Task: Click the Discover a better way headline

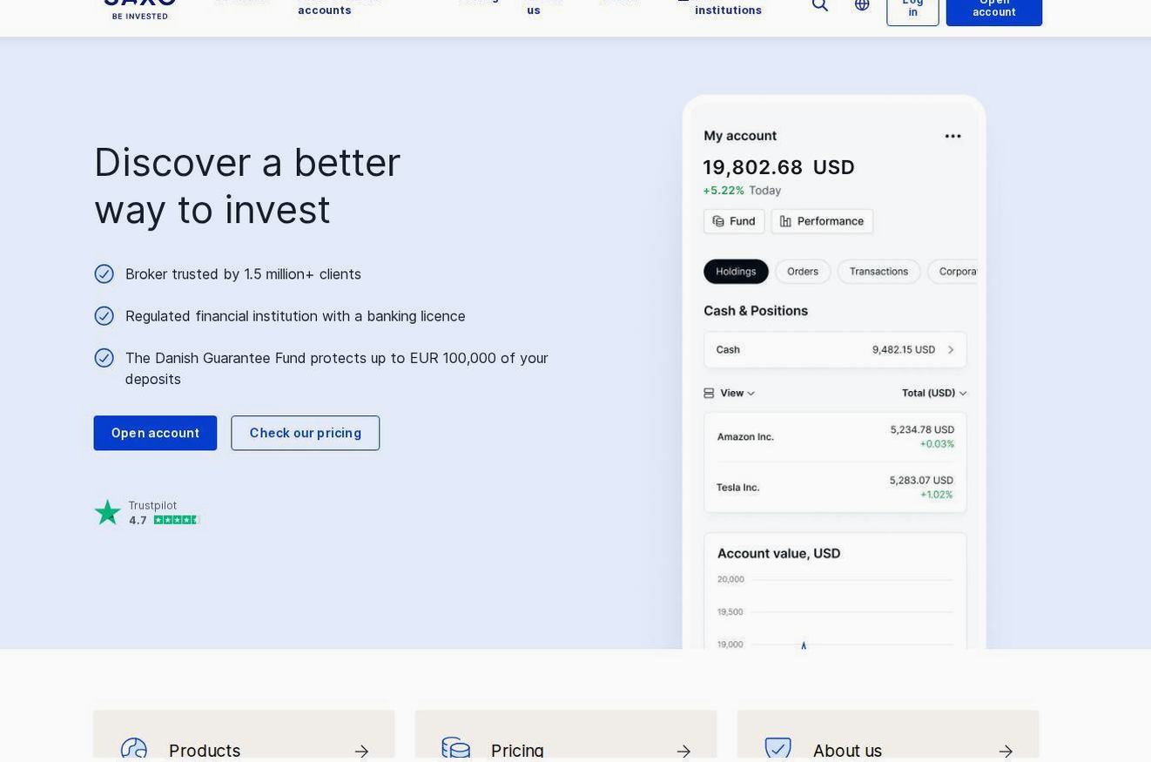Action: pyautogui.click(x=247, y=186)
